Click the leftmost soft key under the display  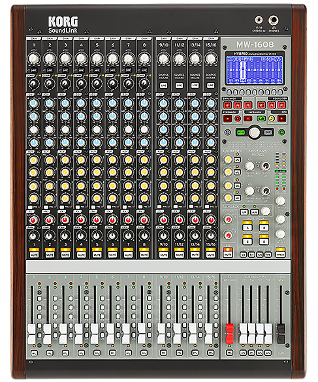point(229,92)
